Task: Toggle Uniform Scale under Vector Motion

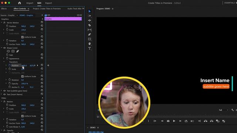Action: pos(22,37)
